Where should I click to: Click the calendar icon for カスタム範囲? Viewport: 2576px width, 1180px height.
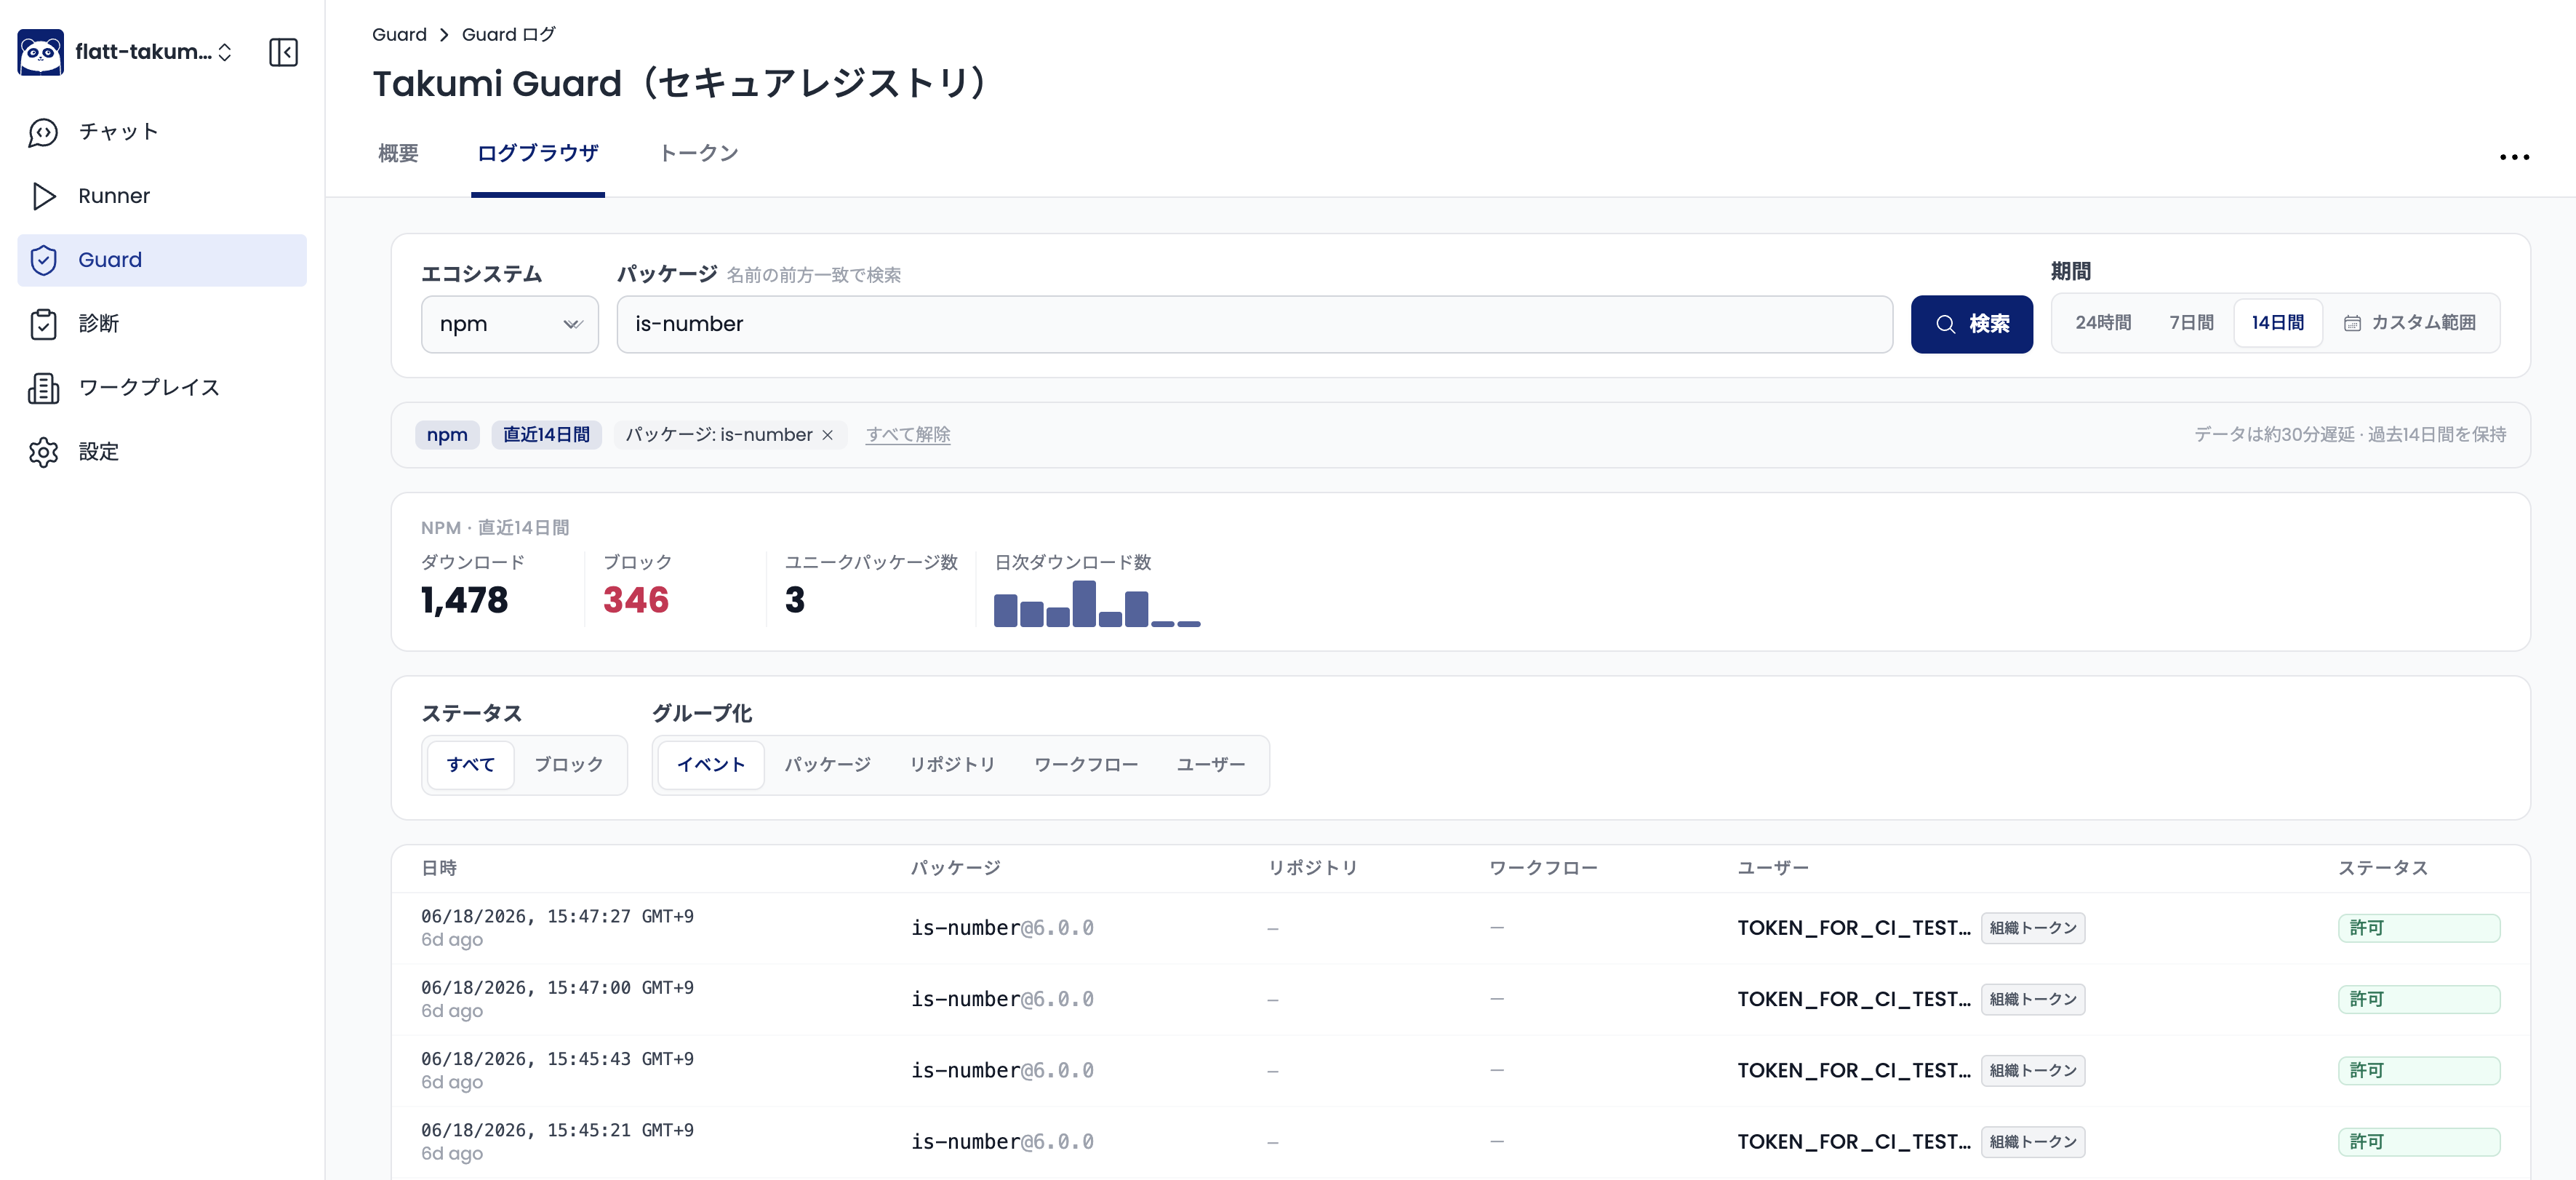2352,323
